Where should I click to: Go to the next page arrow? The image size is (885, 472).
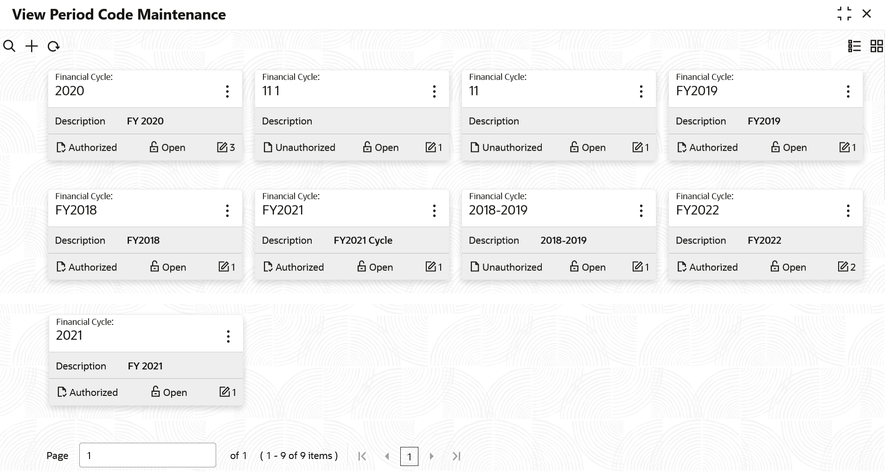coord(432,456)
